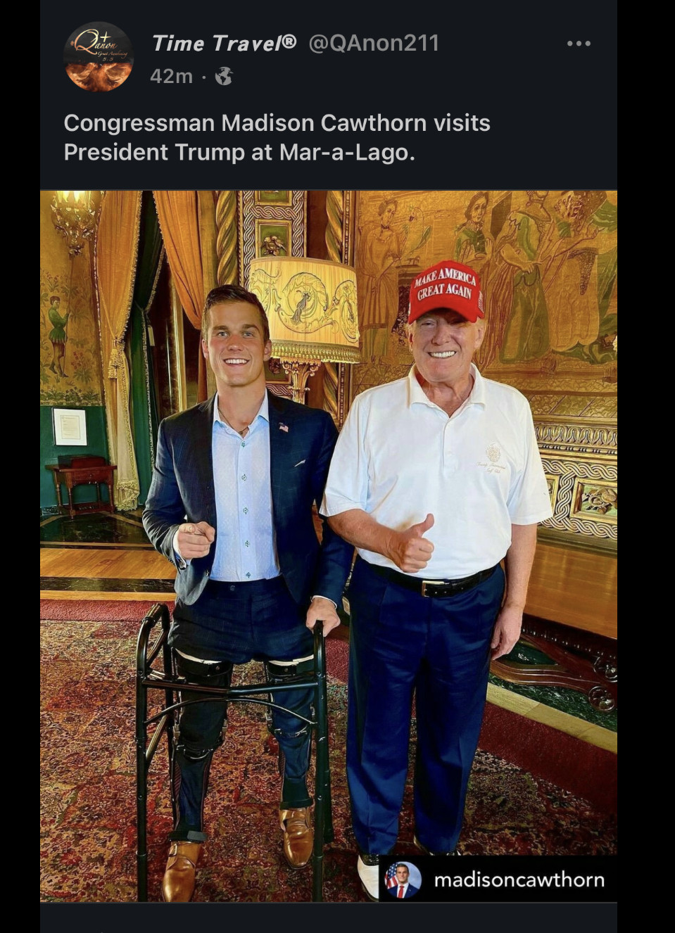
Task: Click the madisoncawthorn username label
Action: tap(519, 880)
